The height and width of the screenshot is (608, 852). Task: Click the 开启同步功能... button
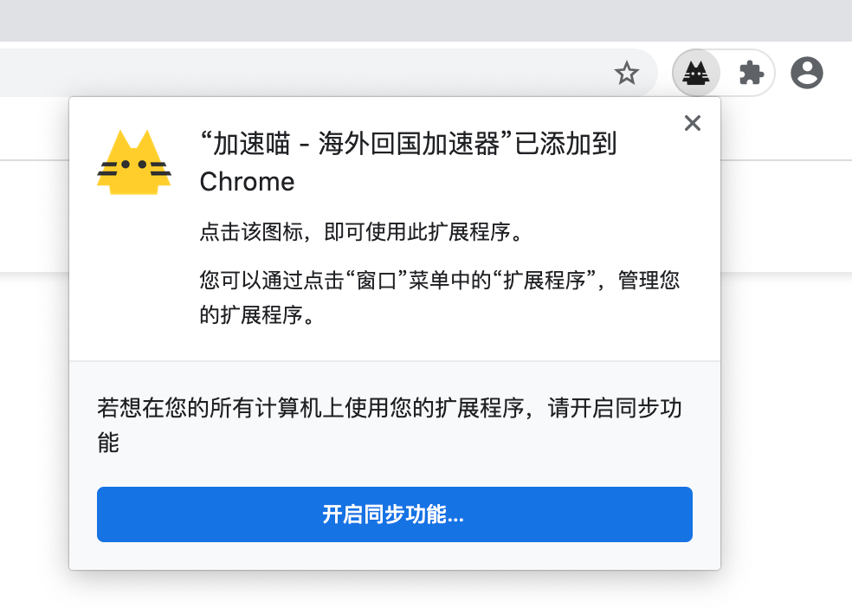[394, 514]
